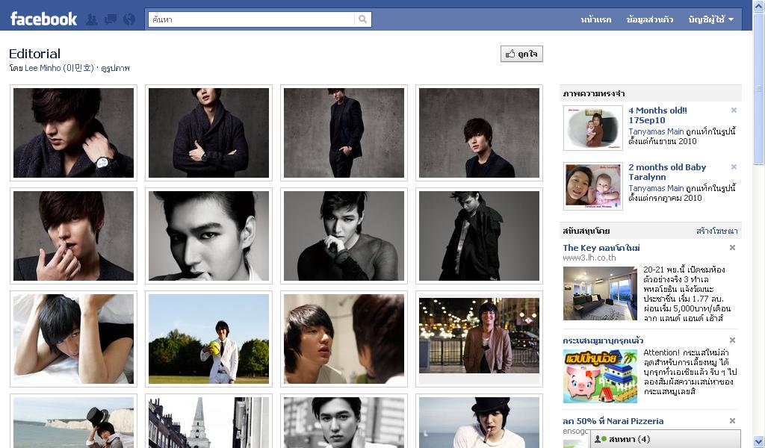Image resolution: width=765 pixels, height=448 pixels.
Task: Click the page scrollbar down arrow
Action: (759, 442)
